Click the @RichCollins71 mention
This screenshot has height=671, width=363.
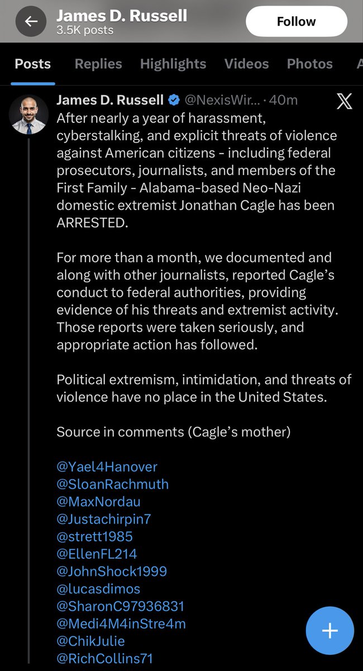pyautogui.click(x=105, y=659)
